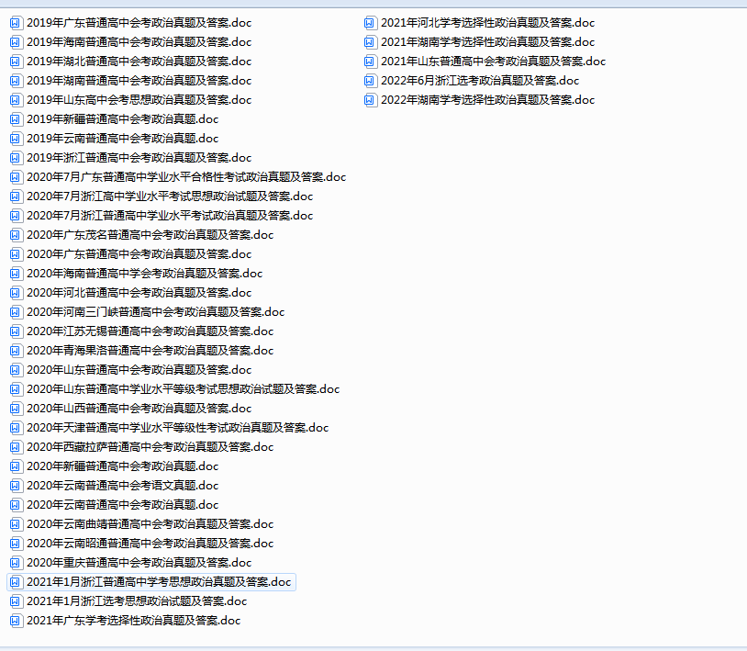The image size is (747, 651).
Task: Click the icon beside 2020年江苏无锡 file
Action: tap(16, 331)
